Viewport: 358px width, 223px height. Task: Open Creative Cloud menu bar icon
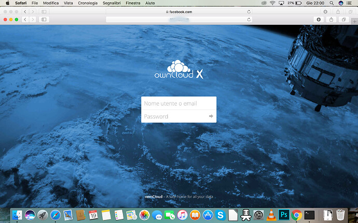pos(264,3)
